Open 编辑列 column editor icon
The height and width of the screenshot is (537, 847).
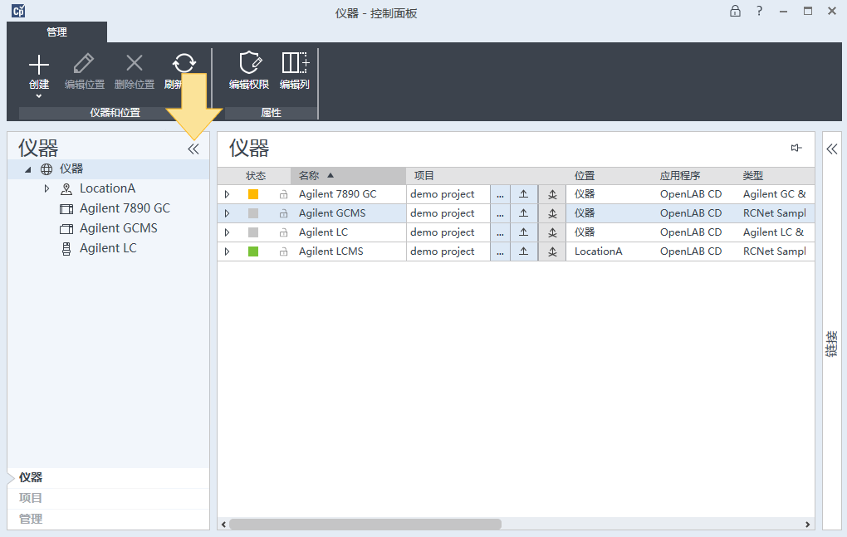295,62
